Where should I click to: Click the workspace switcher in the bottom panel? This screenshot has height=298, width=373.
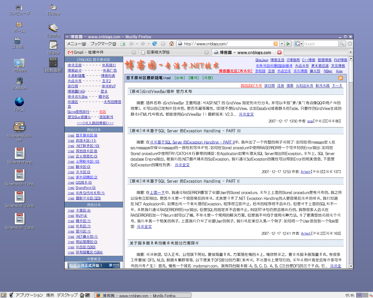pos(362,295)
